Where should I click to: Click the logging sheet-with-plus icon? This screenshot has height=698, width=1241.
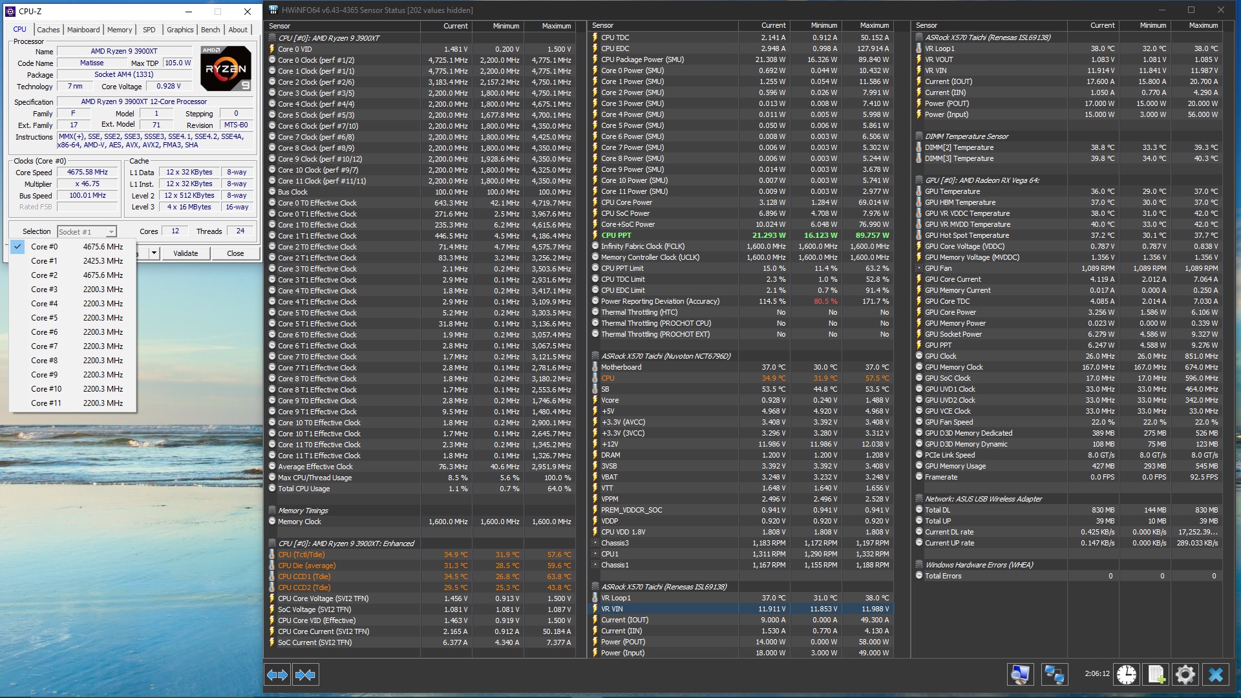1156,675
